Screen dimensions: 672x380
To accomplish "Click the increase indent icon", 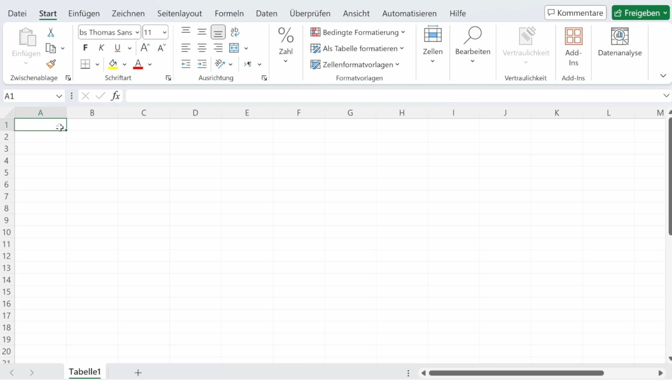I will 202,64.
